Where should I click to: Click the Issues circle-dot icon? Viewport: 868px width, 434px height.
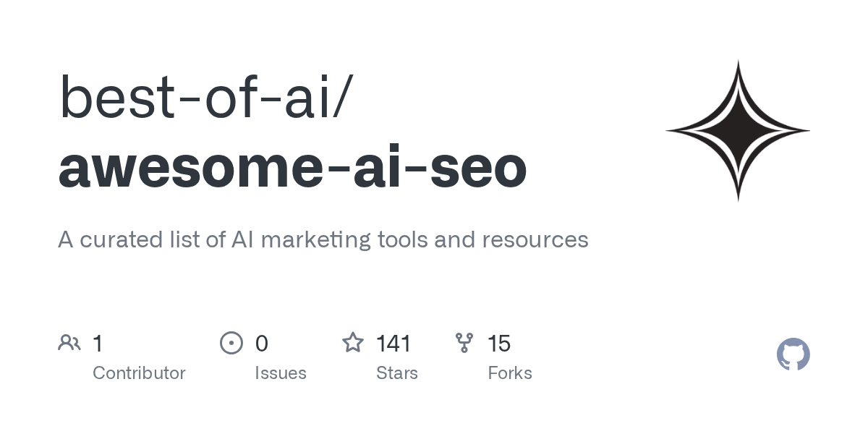click(231, 343)
